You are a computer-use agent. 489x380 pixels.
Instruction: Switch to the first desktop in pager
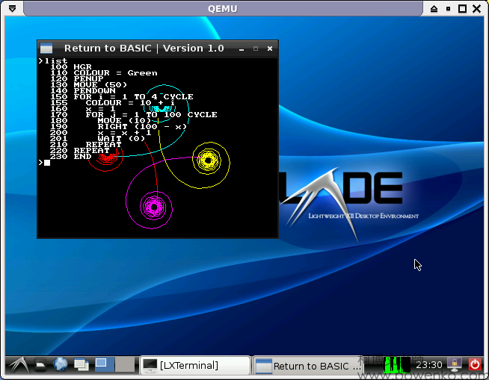104,365
